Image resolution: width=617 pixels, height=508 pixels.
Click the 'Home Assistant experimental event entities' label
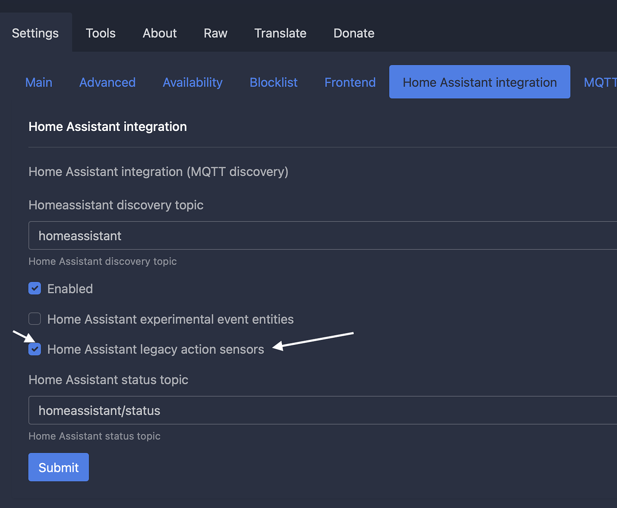coord(170,319)
